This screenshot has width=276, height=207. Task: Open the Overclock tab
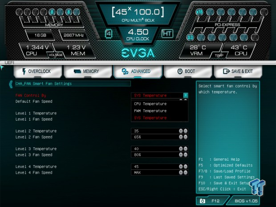click(x=38, y=72)
